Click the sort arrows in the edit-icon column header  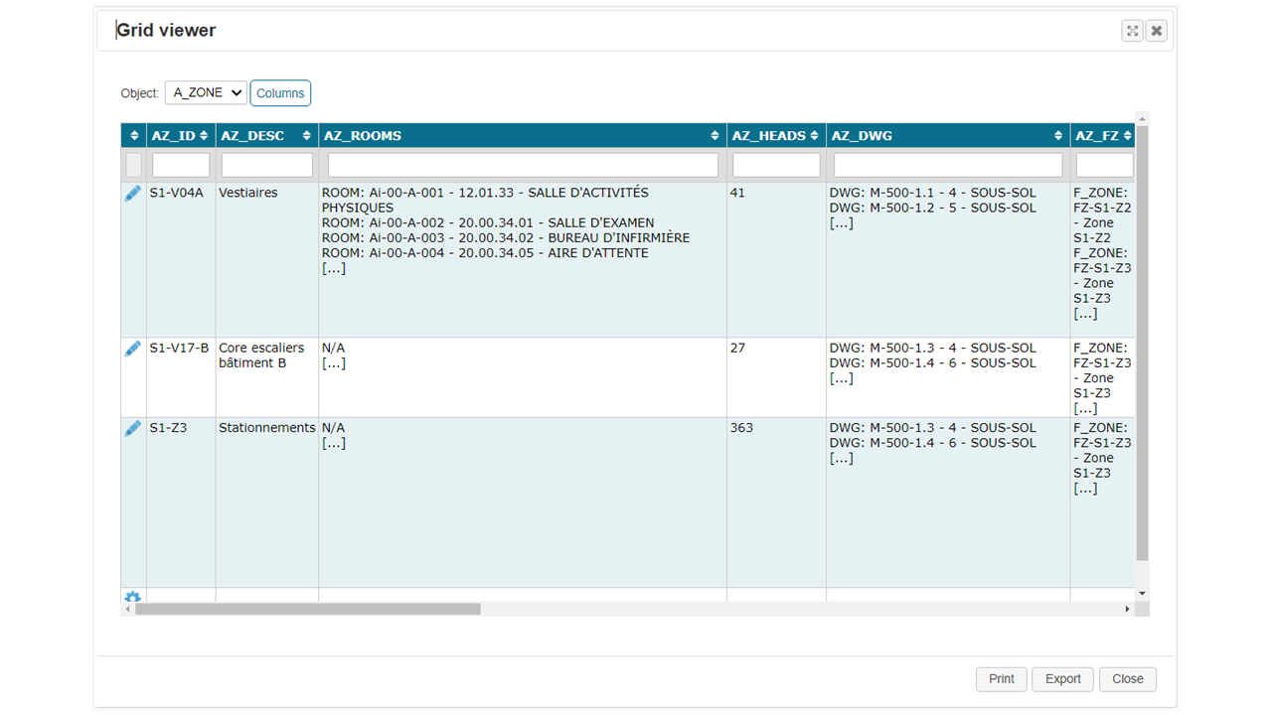(x=134, y=136)
